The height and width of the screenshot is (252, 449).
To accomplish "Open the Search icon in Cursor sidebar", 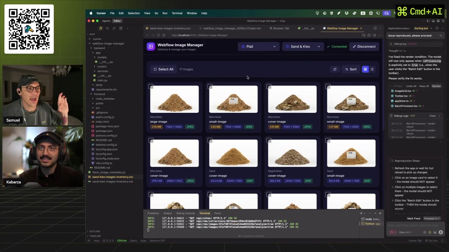I will point(107,28).
